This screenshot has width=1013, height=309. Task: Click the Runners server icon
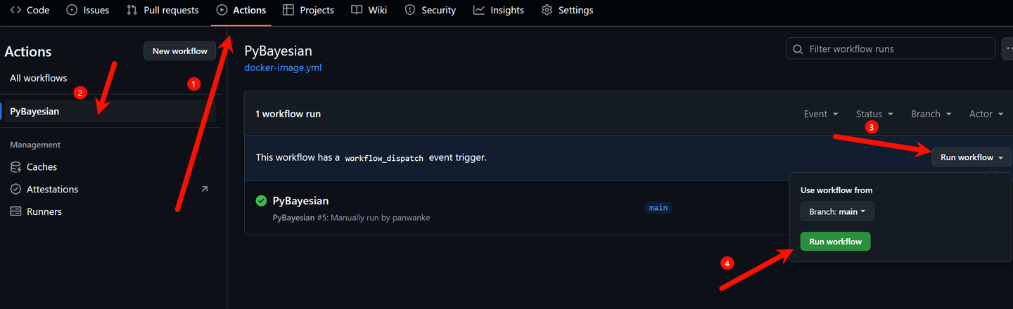click(x=15, y=211)
